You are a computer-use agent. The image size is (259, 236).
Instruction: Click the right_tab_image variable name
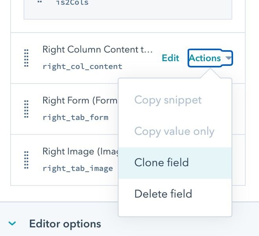pyautogui.click(x=78, y=168)
